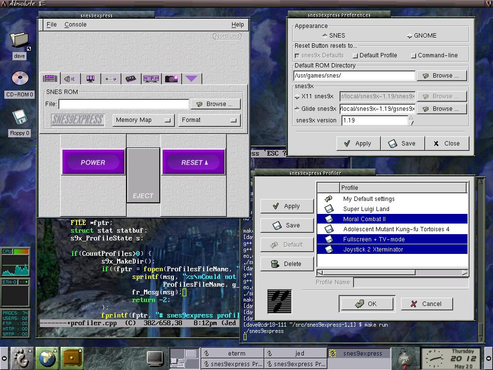Screen dimensions: 493x370
Task: Click OK in the Profiler window
Action: 366,304
